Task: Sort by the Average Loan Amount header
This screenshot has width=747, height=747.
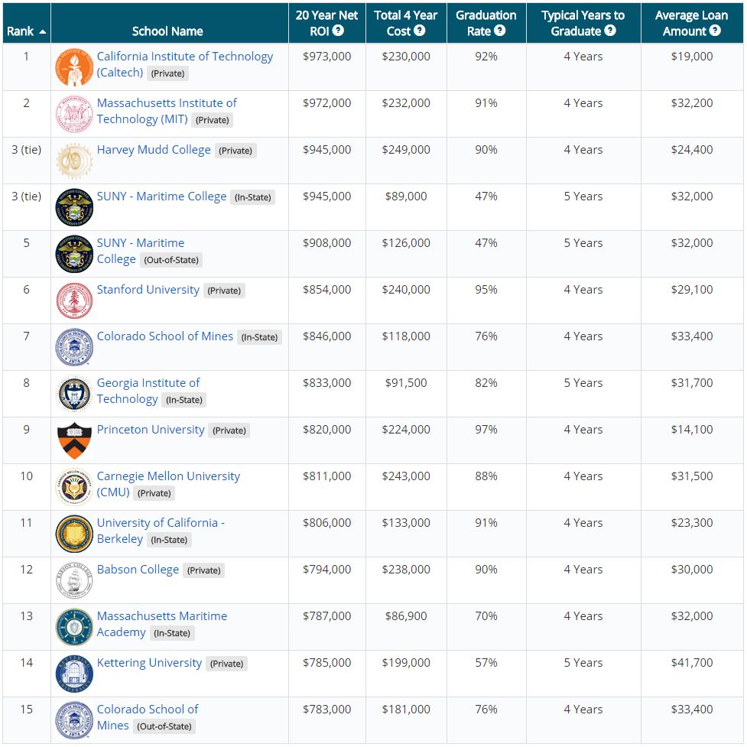Action: coord(691,23)
